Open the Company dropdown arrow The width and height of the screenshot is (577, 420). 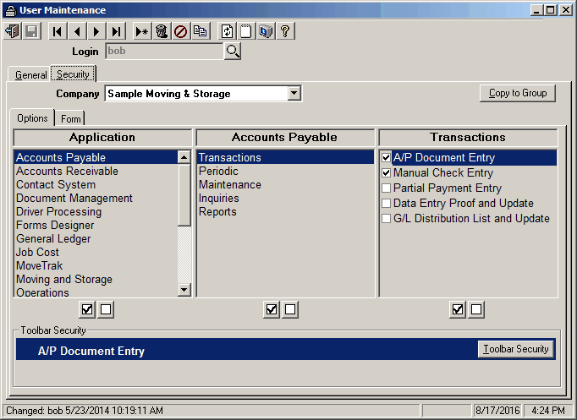[294, 93]
